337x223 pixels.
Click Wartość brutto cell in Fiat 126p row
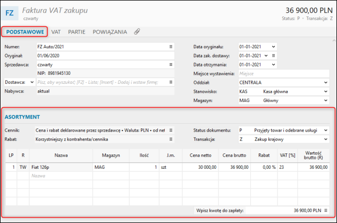[x=314, y=167]
